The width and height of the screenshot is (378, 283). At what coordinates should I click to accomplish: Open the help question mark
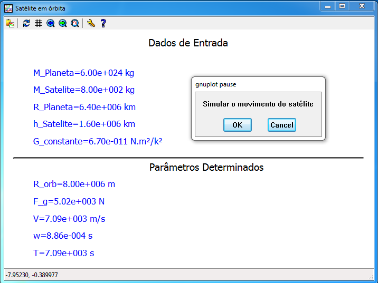pyautogui.click(x=103, y=23)
